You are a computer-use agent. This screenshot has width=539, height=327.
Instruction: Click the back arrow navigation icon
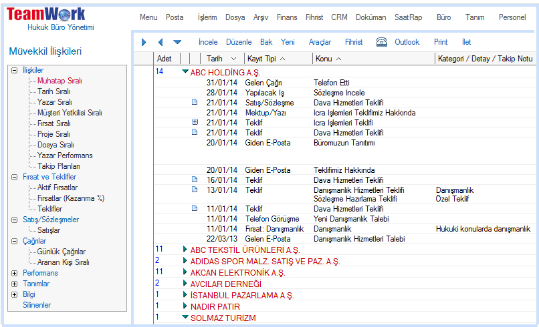point(160,42)
